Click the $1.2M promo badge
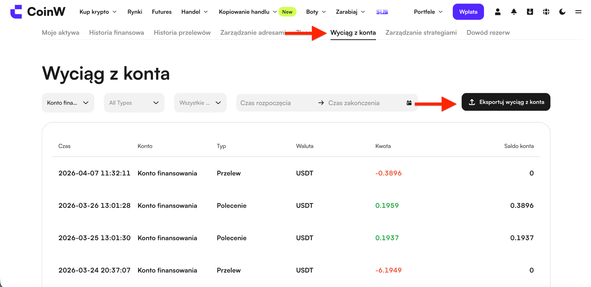Image resolution: width=591 pixels, height=287 pixels. (x=382, y=12)
